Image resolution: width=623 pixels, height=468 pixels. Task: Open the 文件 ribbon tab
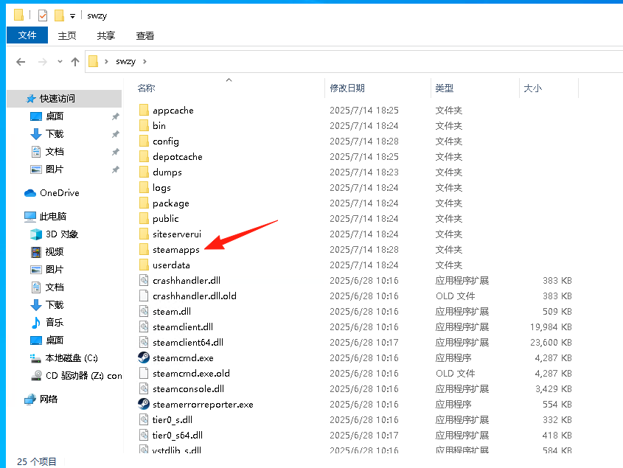coord(27,35)
